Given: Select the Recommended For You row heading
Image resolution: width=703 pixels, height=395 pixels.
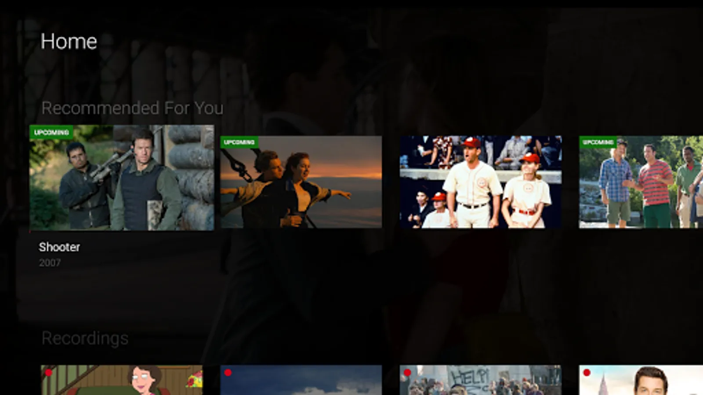Looking at the screenshot, I should coord(132,108).
